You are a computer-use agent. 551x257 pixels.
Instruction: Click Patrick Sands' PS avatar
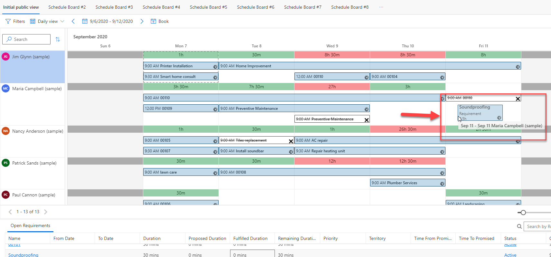tap(5, 163)
